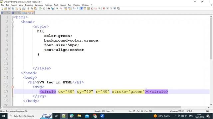Open Google Chrome from the taskbar

click(x=95, y=116)
